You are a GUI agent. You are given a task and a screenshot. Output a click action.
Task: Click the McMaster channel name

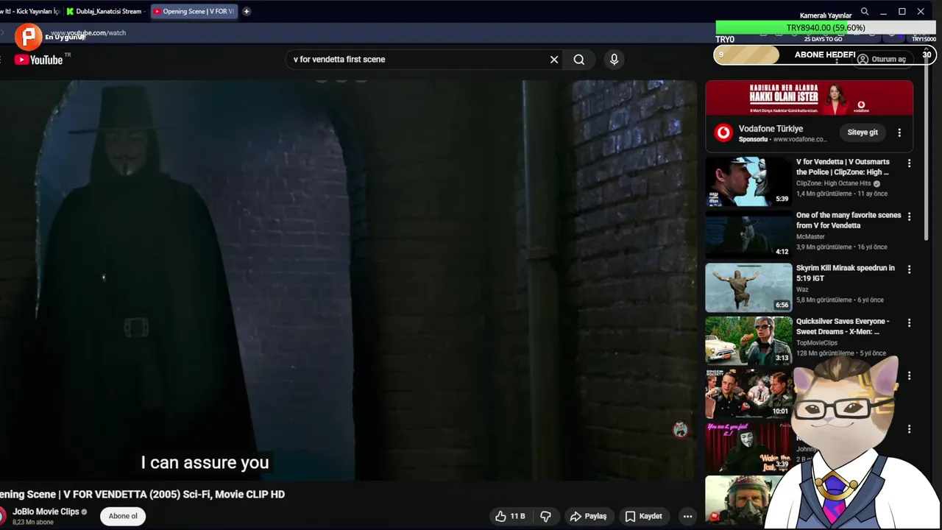(x=810, y=237)
